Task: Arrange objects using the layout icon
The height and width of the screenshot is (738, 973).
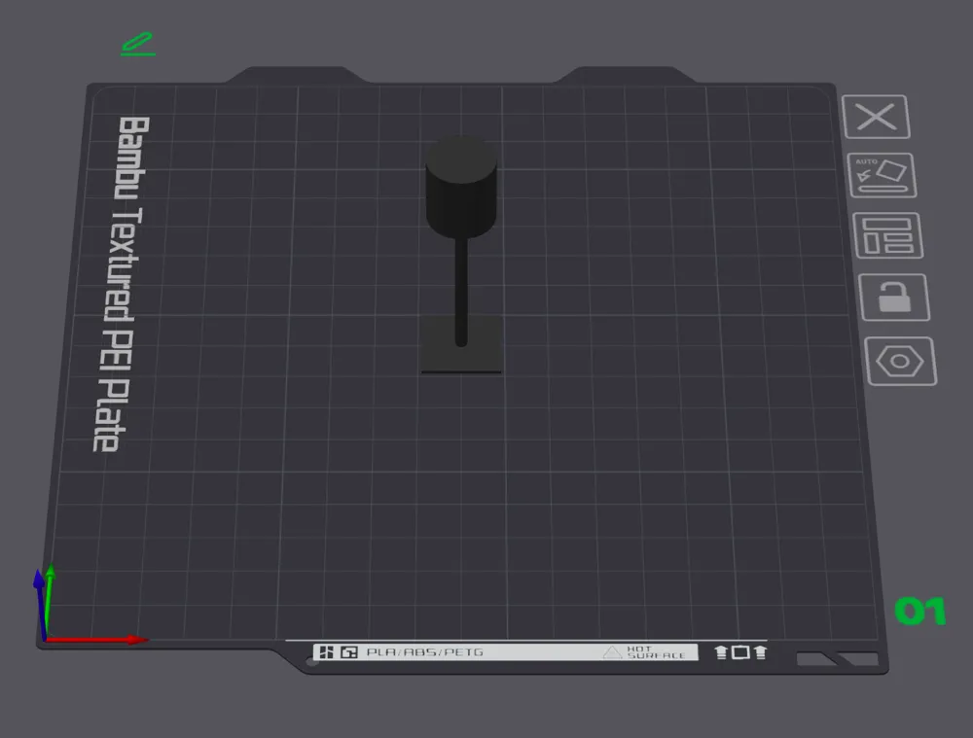Action: point(888,235)
